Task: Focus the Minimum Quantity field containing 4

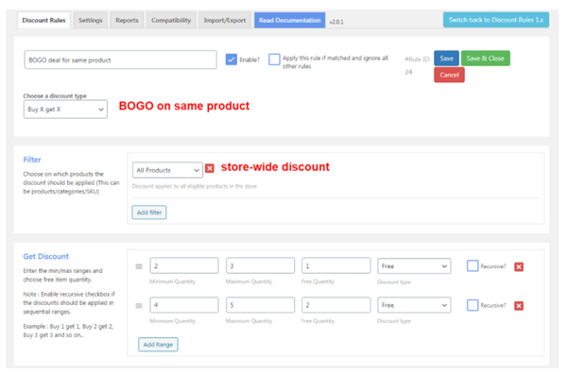Action: 184,305
